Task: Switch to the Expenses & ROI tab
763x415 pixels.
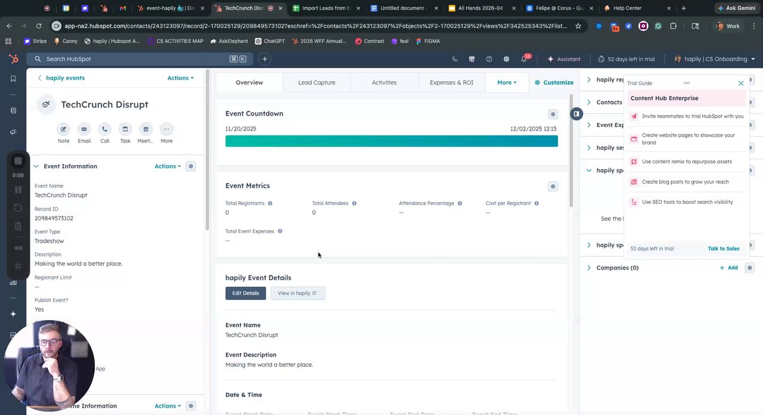Action: 451,82
